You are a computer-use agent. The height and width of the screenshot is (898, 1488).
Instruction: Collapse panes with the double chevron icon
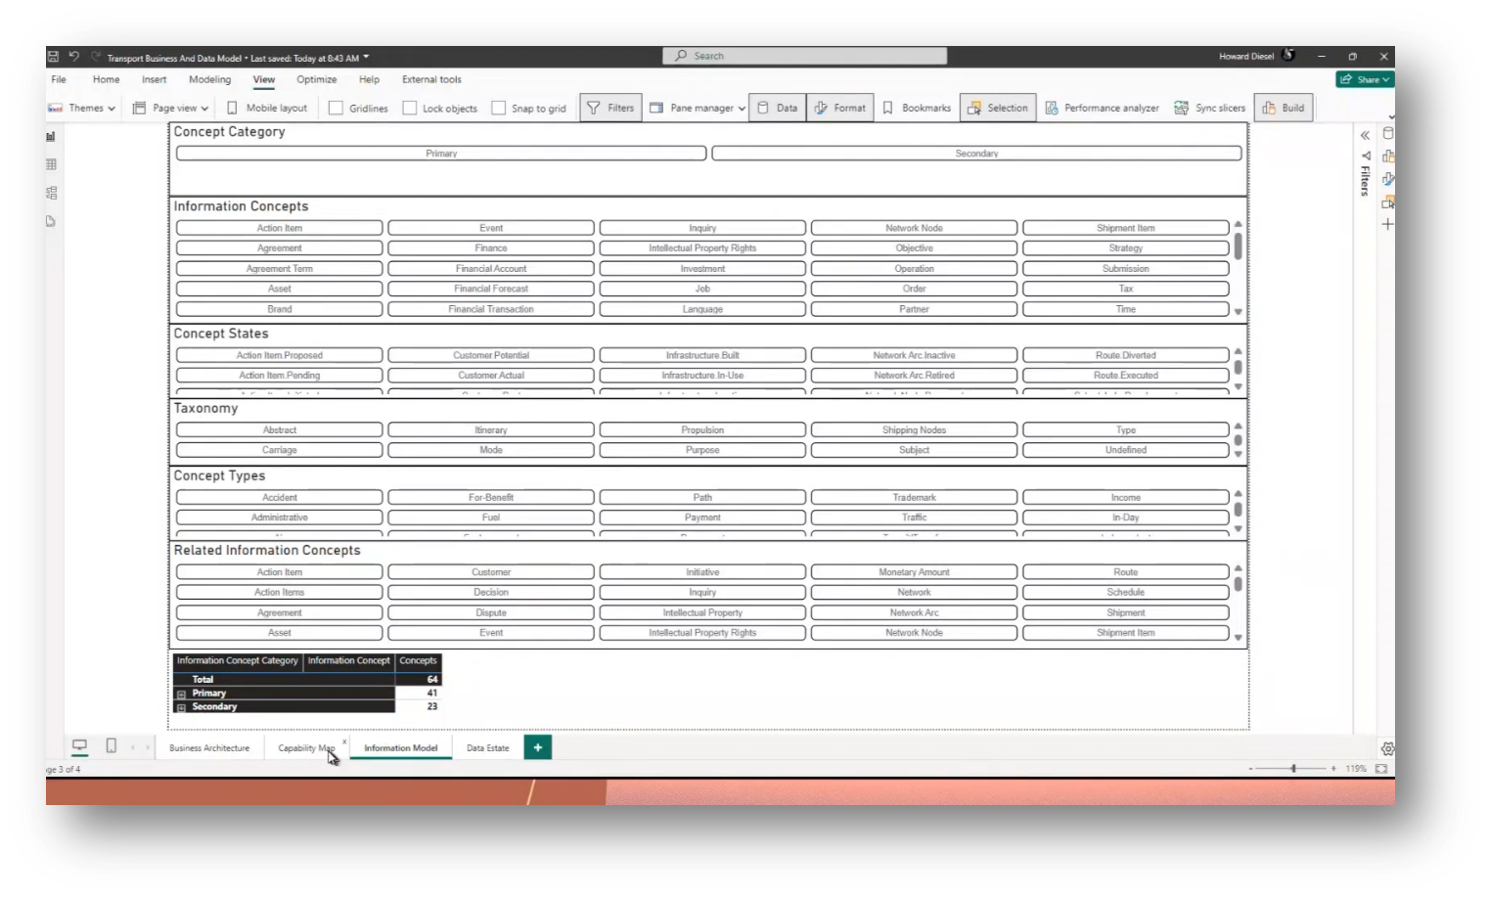pyautogui.click(x=1365, y=136)
